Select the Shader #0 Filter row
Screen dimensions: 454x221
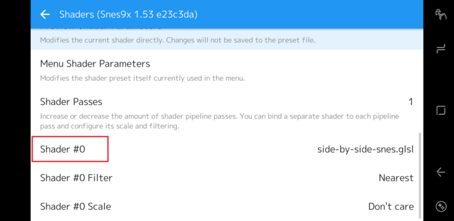[x=227, y=177]
